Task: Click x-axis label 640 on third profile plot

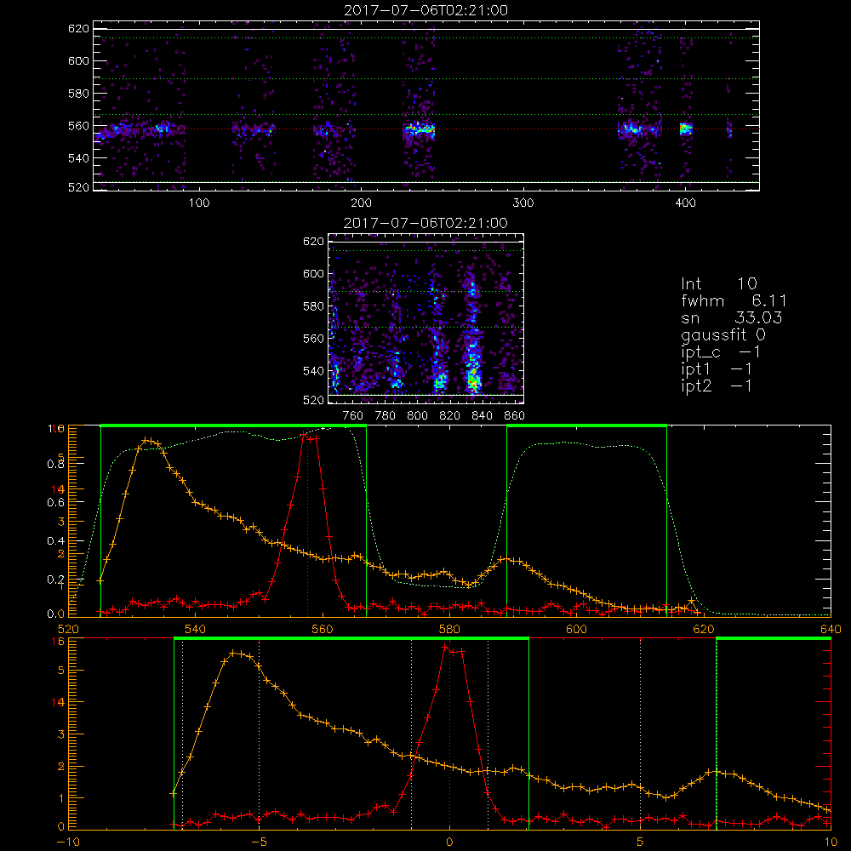Action: (831, 629)
